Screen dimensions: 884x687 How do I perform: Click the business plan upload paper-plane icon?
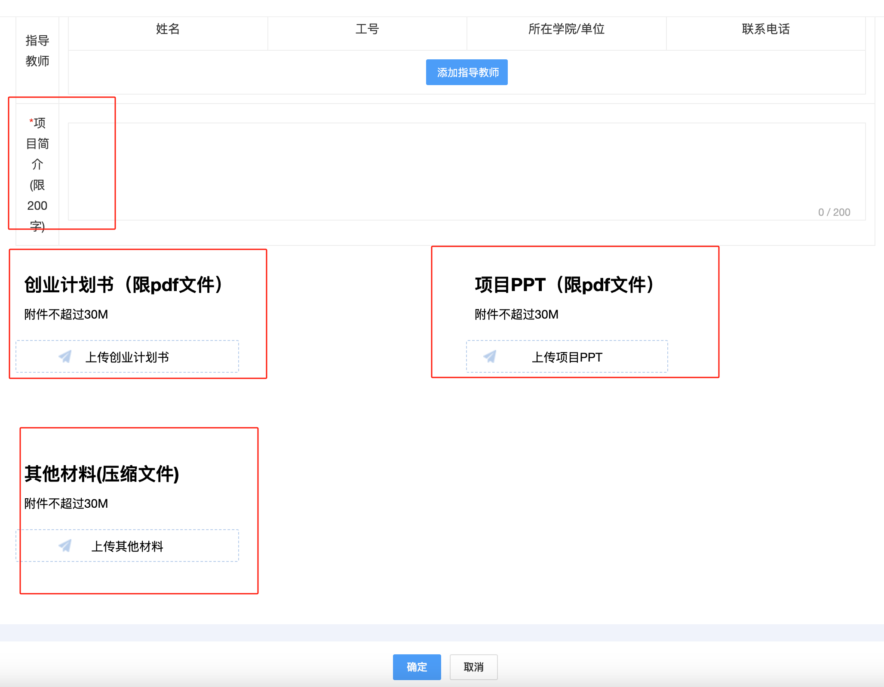(65, 356)
